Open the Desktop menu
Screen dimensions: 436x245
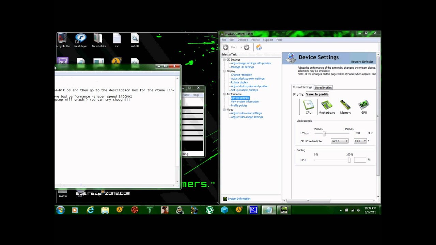[243, 40]
